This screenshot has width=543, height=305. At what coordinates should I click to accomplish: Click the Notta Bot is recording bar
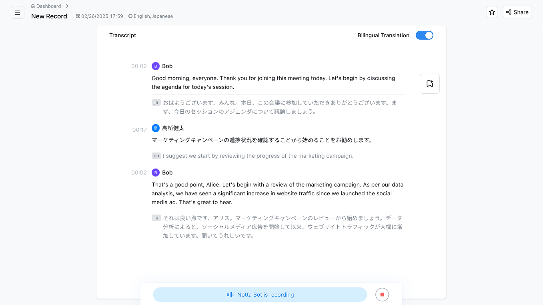click(265, 295)
